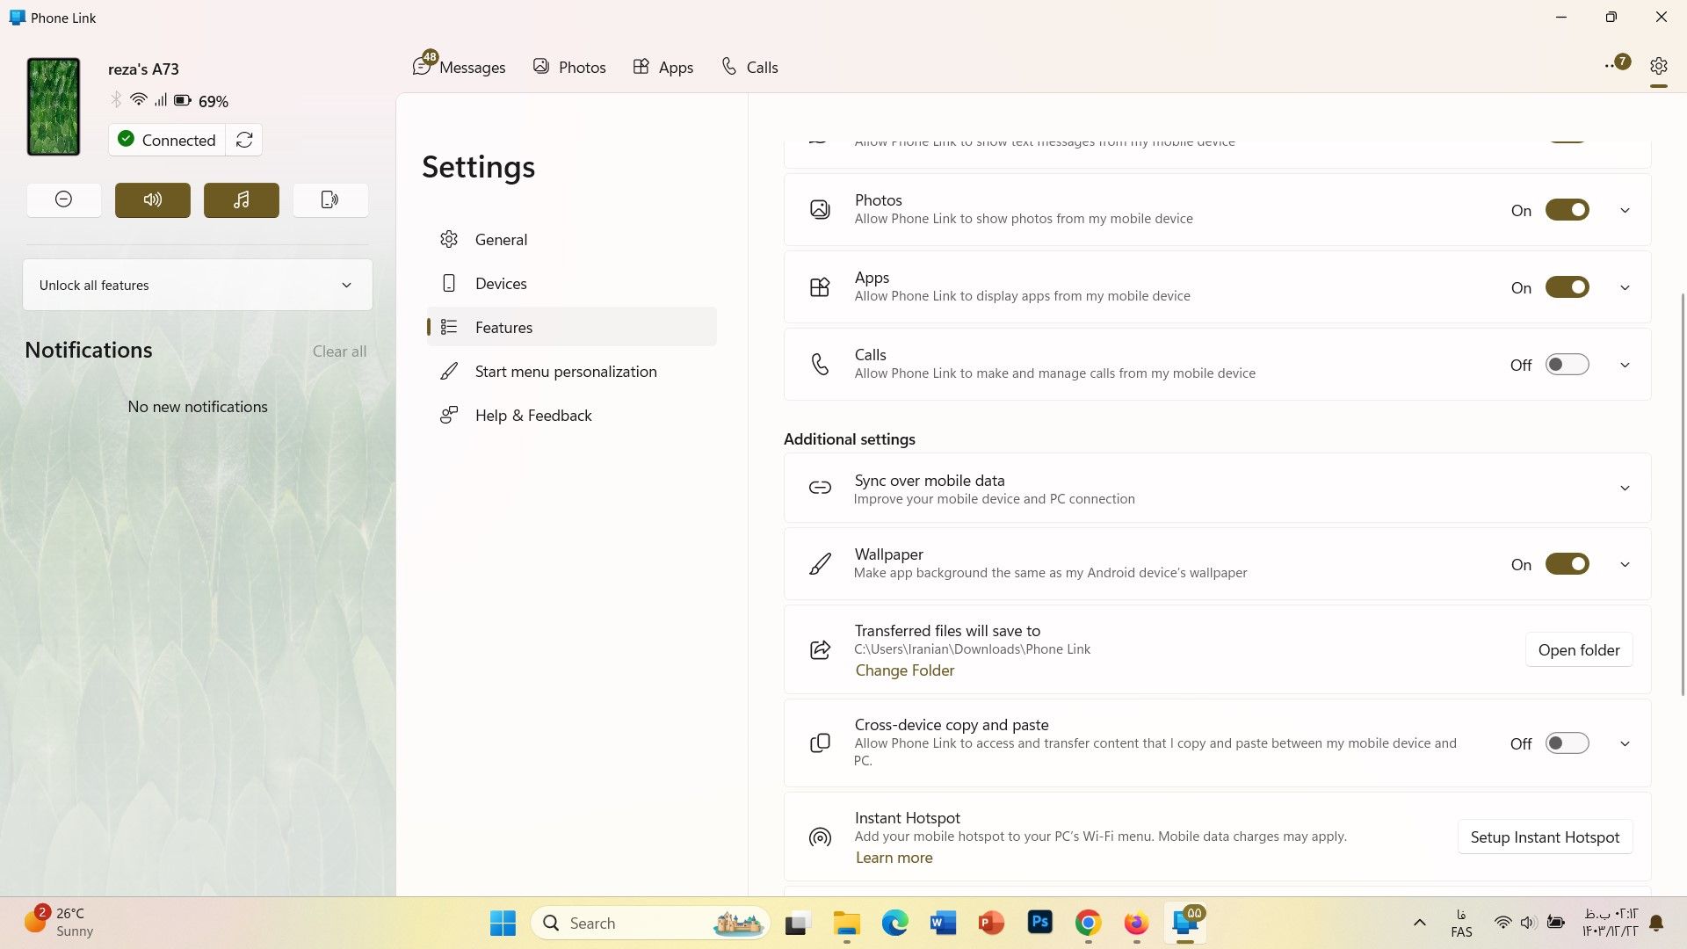Select General settings section
Screen dimensions: 1687x949
pos(571,239)
